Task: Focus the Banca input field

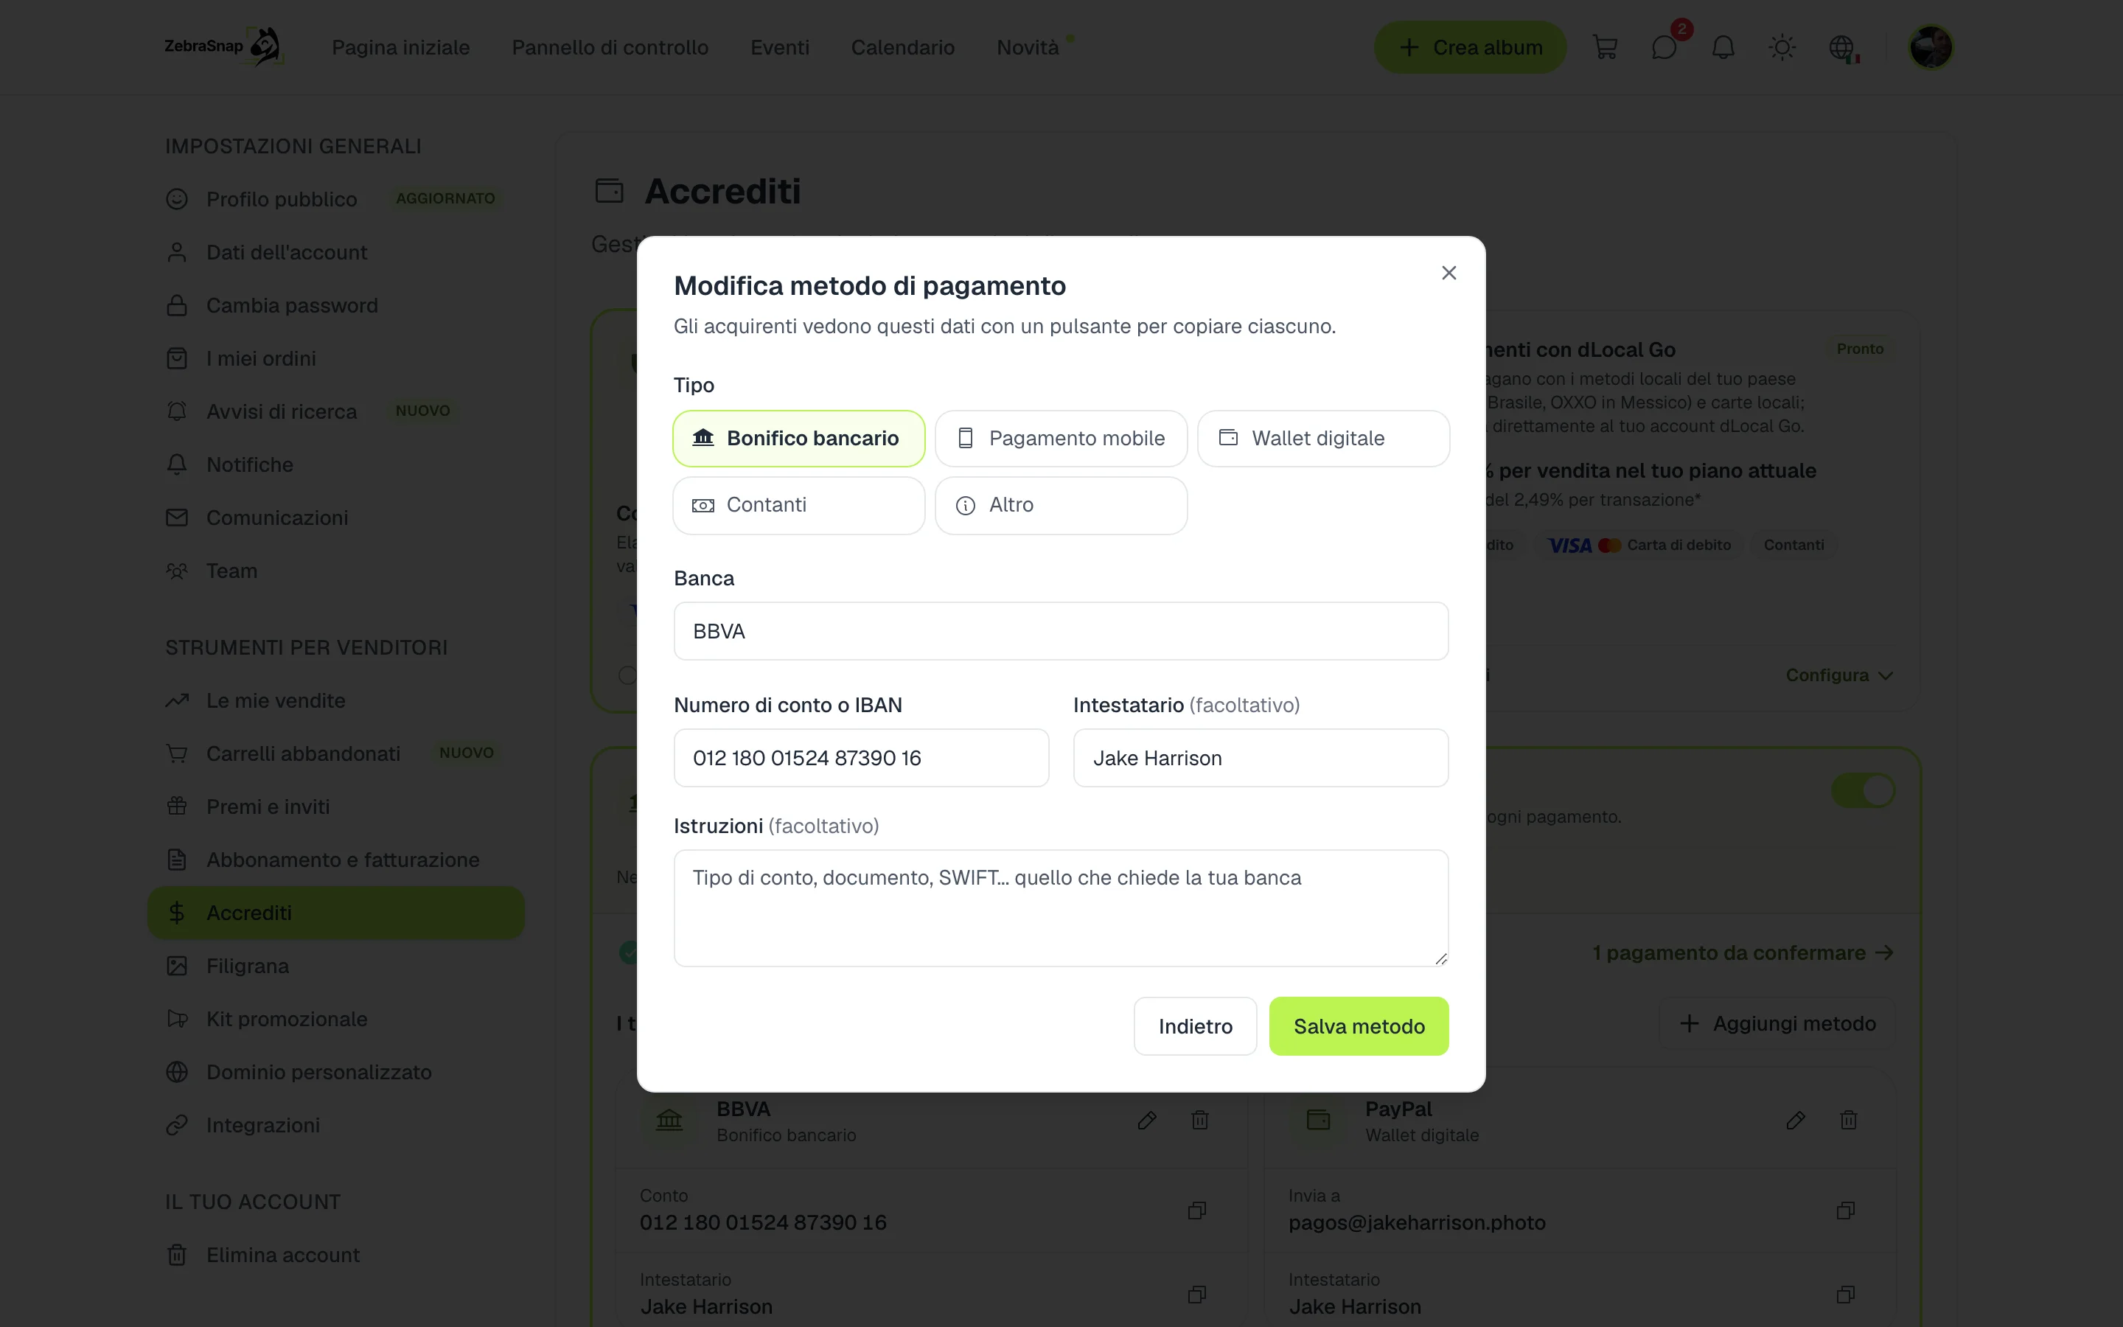Action: click(x=1061, y=631)
